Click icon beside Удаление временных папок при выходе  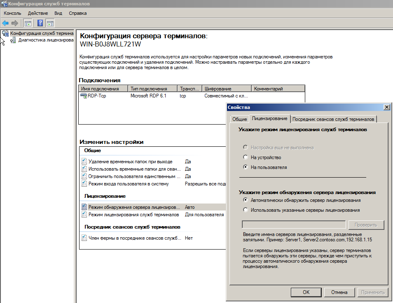tap(84, 162)
